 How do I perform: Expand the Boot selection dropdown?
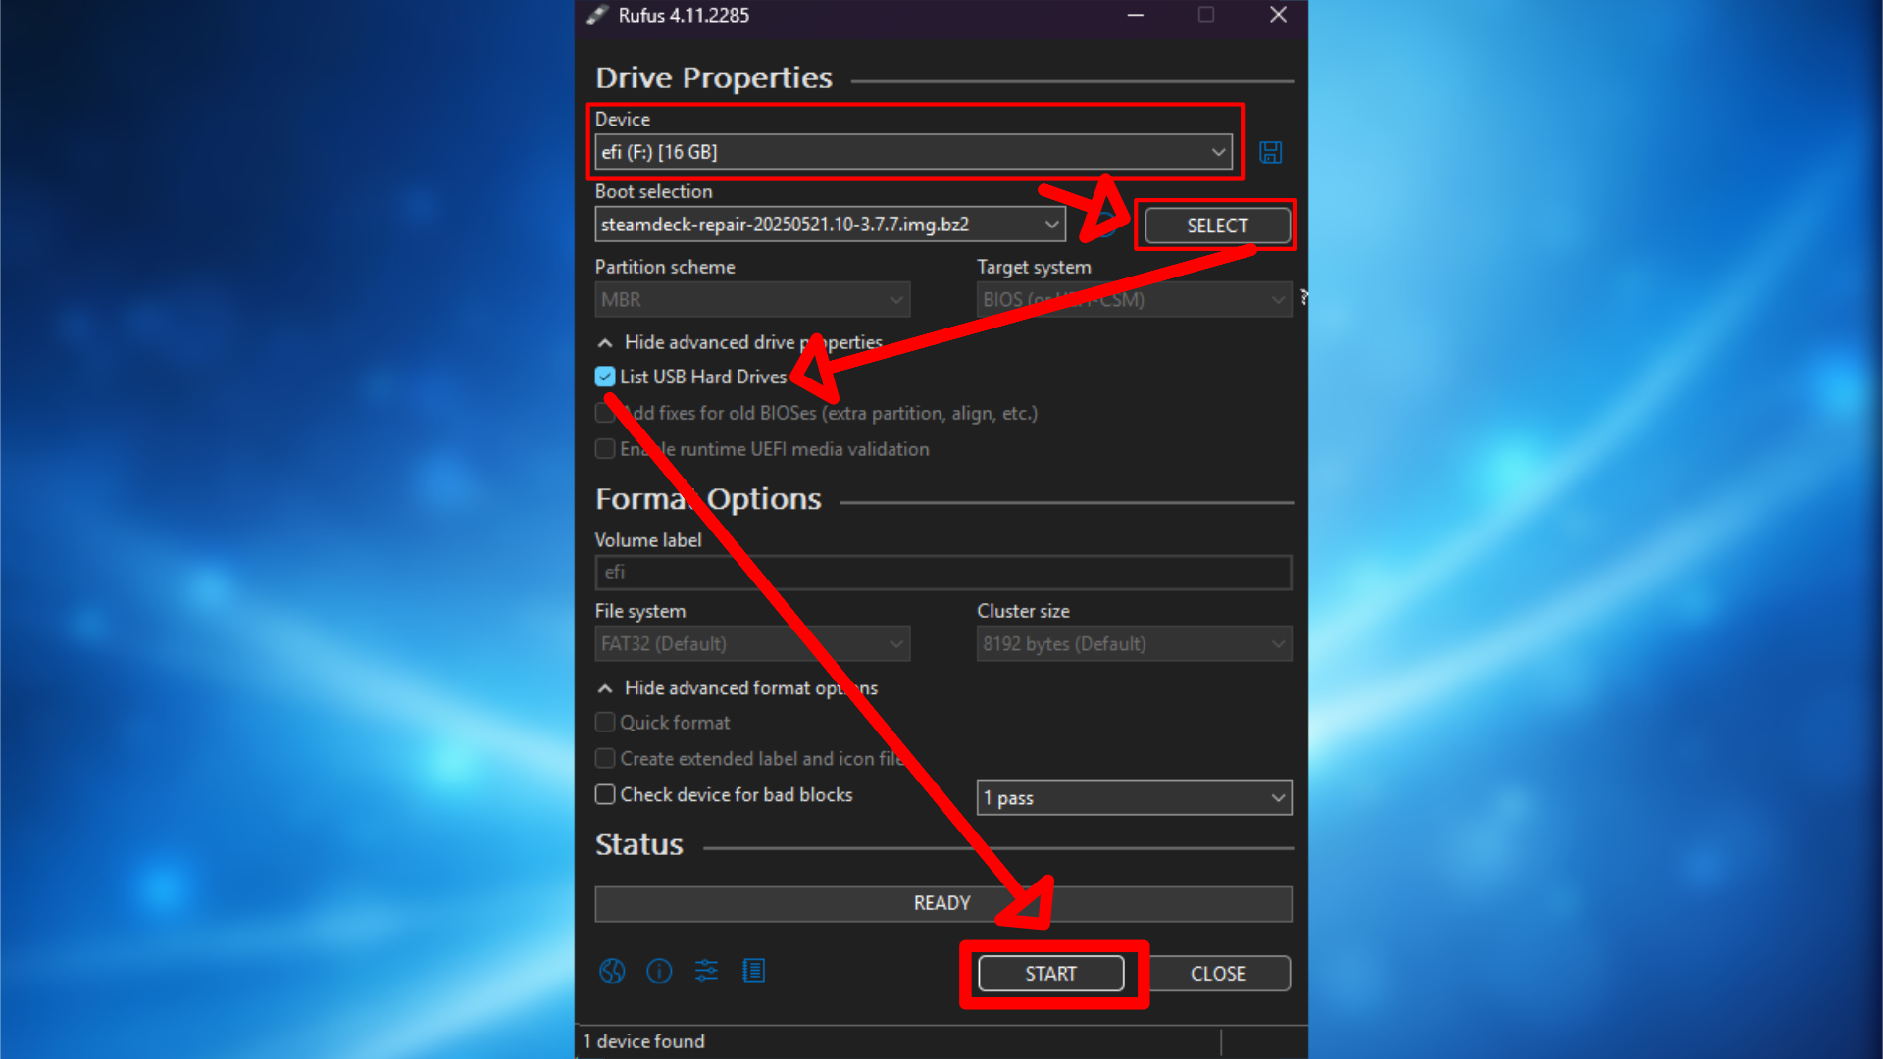(1051, 225)
